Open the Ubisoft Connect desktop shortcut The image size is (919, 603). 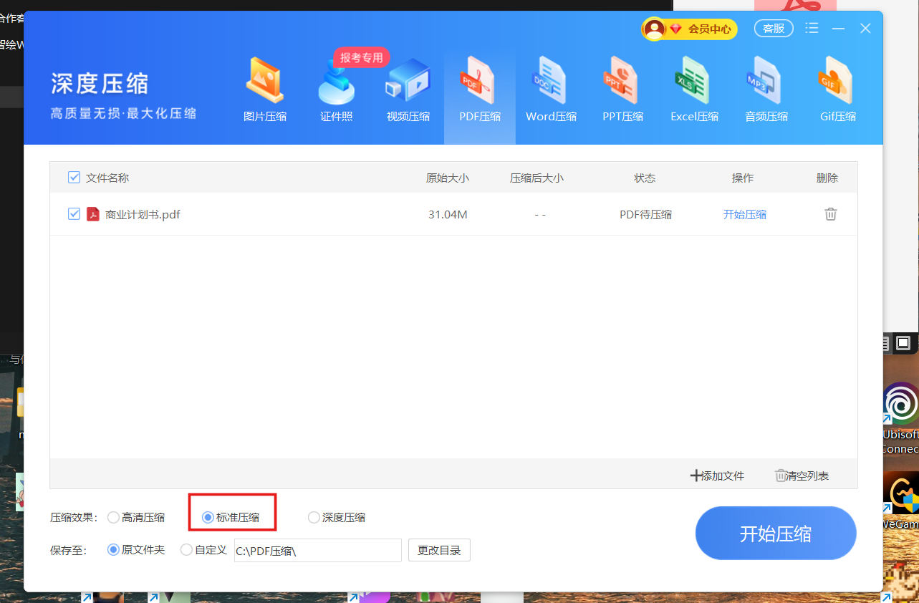[x=900, y=418]
